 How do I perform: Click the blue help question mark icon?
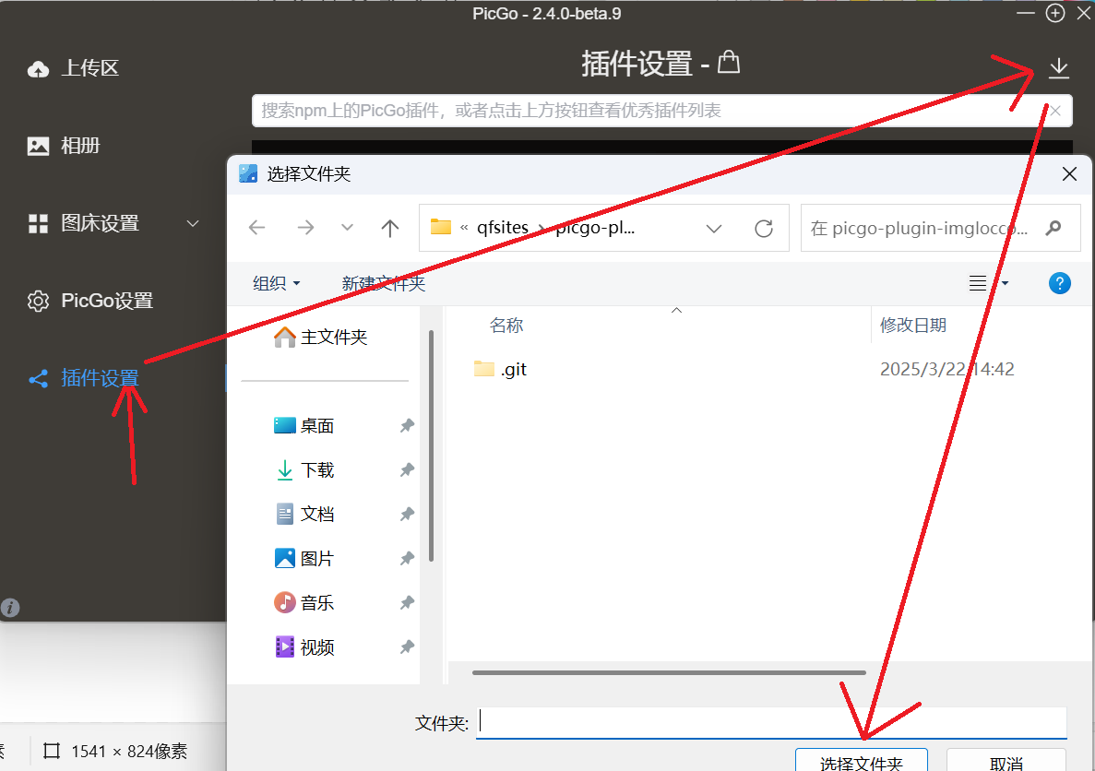(1059, 283)
